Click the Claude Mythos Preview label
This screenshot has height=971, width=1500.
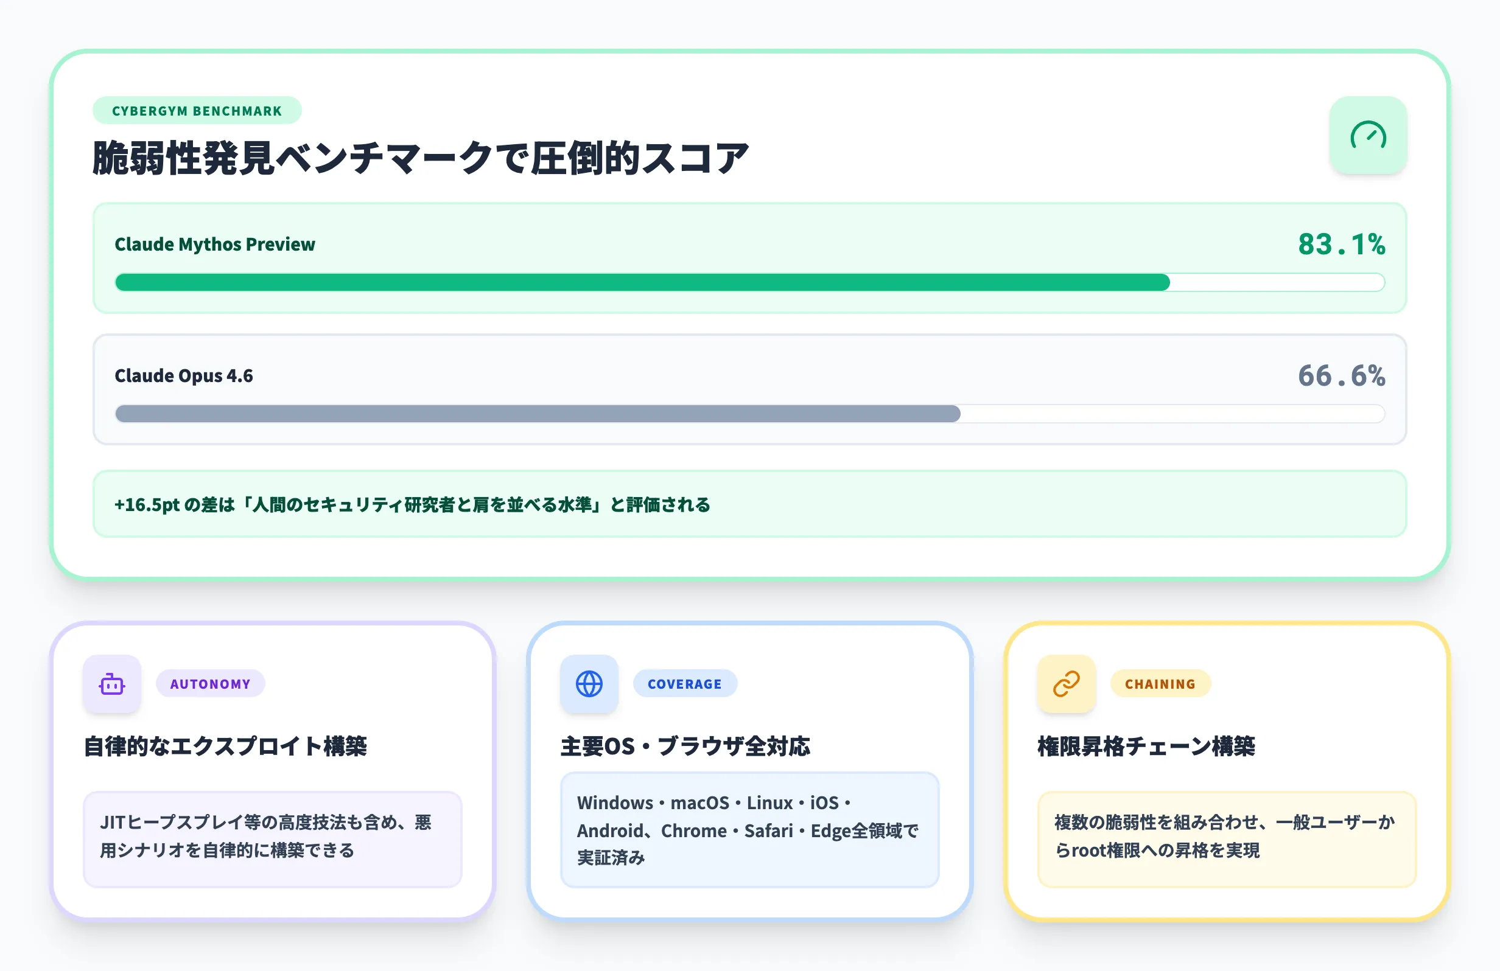pos(215,245)
